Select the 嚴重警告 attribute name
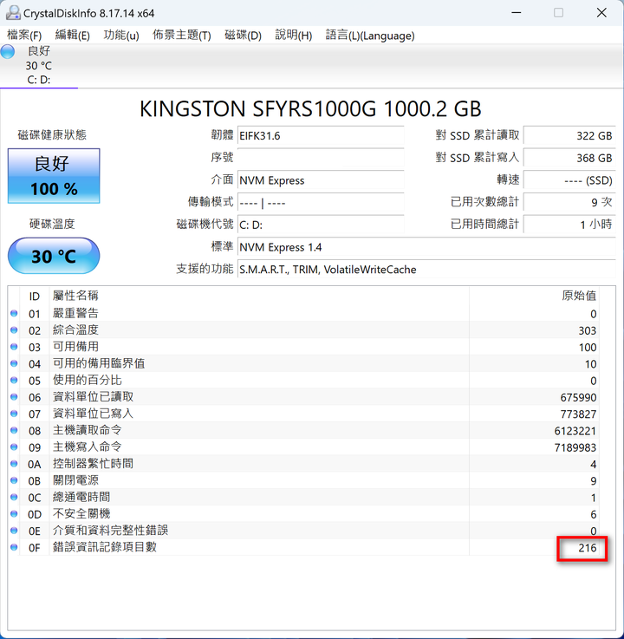 [x=75, y=313]
